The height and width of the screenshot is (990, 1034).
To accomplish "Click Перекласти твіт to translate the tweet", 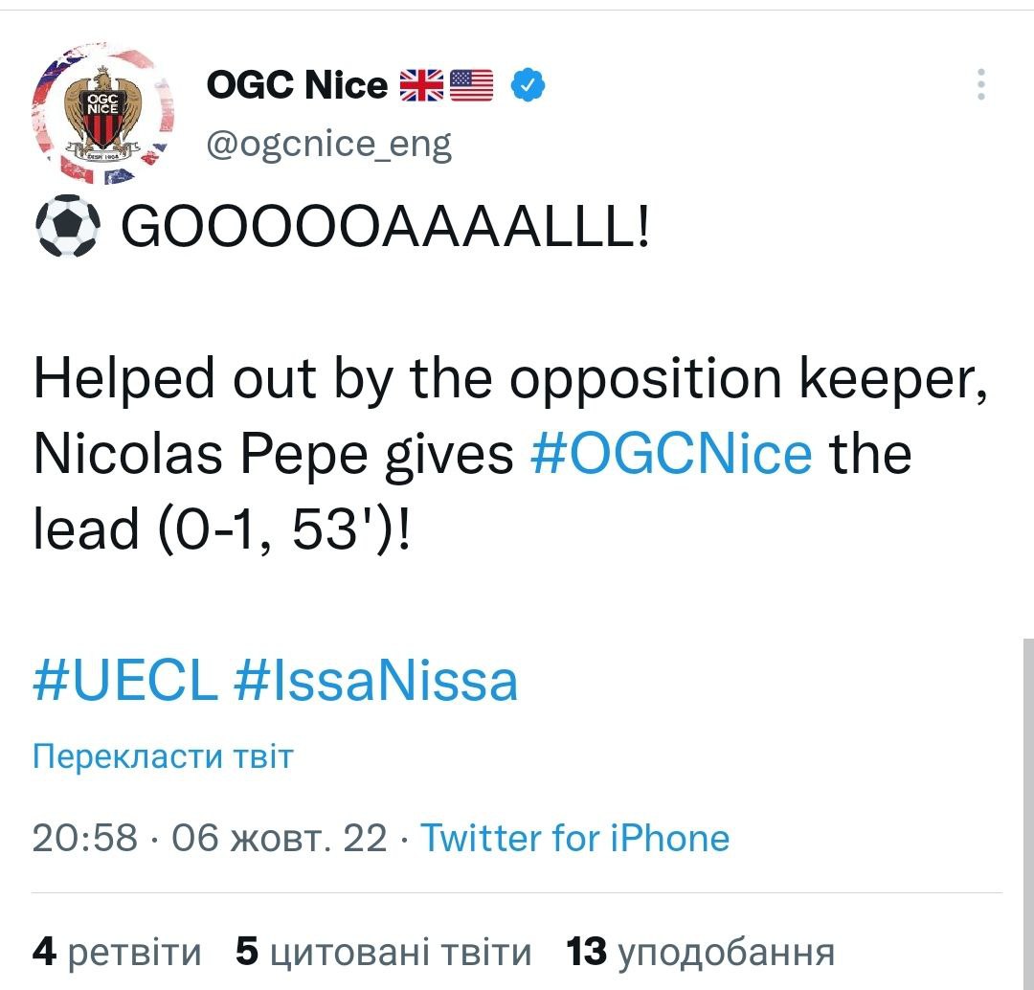I will click(x=163, y=756).
